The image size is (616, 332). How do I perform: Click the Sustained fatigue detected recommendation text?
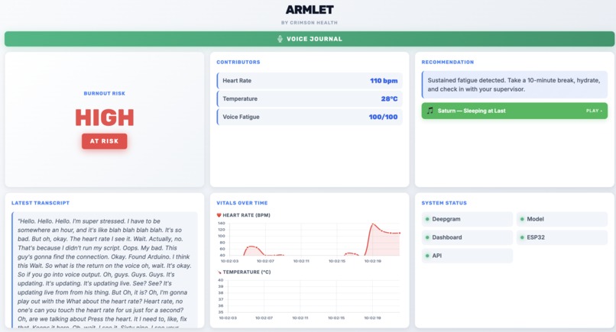(514, 85)
